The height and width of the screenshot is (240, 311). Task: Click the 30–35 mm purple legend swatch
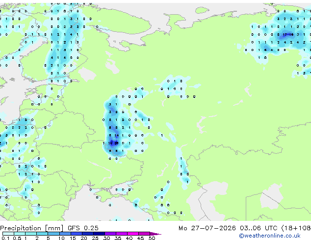110,234
